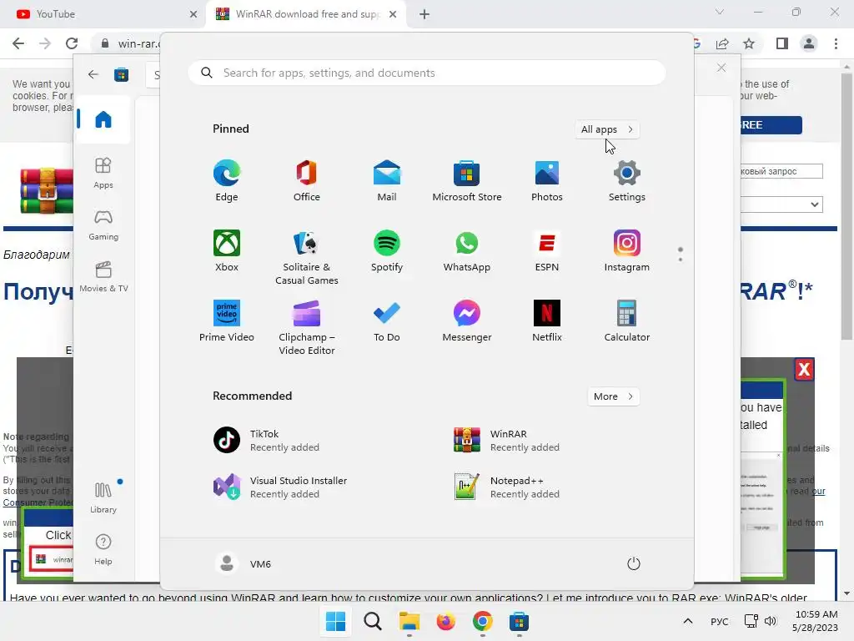The height and width of the screenshot is (641, 854).
Task: Expand All apps list
Action: (607, 129)
